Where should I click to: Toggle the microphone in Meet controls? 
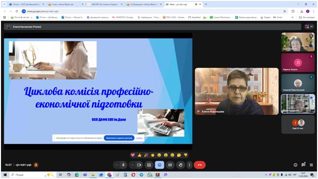coord(123,165)
